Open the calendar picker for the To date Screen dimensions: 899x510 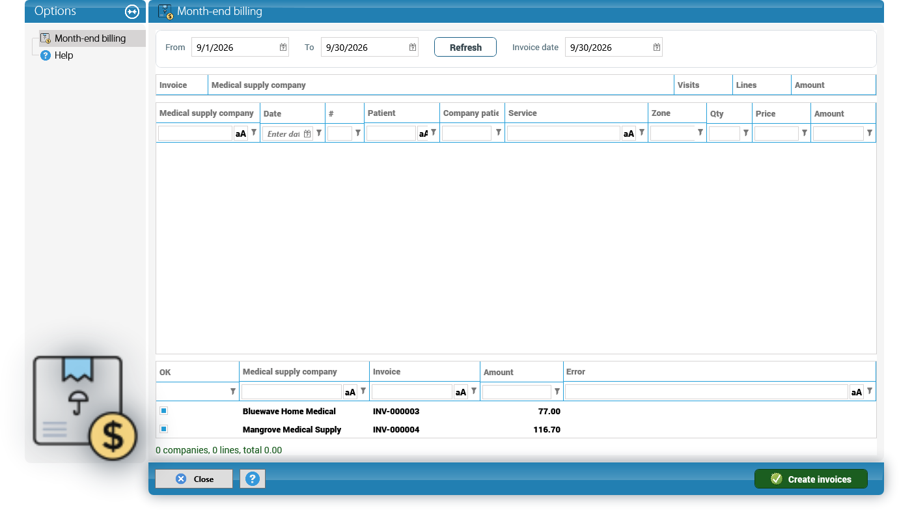point(413,47)
